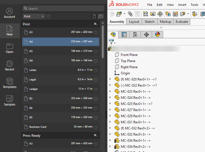Open the Recent documents section
The image size is (205, 152).
(9, 66)
